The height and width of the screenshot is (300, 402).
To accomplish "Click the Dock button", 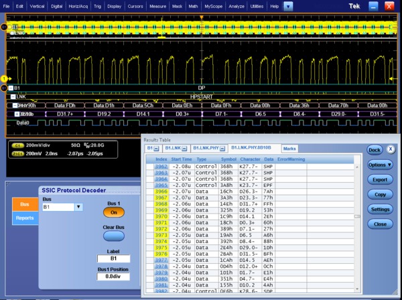I will [x=375, y=150].
